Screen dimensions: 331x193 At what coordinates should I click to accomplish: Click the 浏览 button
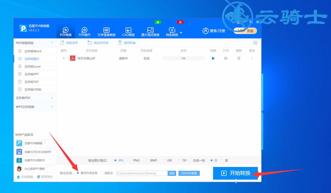[172, 173]
